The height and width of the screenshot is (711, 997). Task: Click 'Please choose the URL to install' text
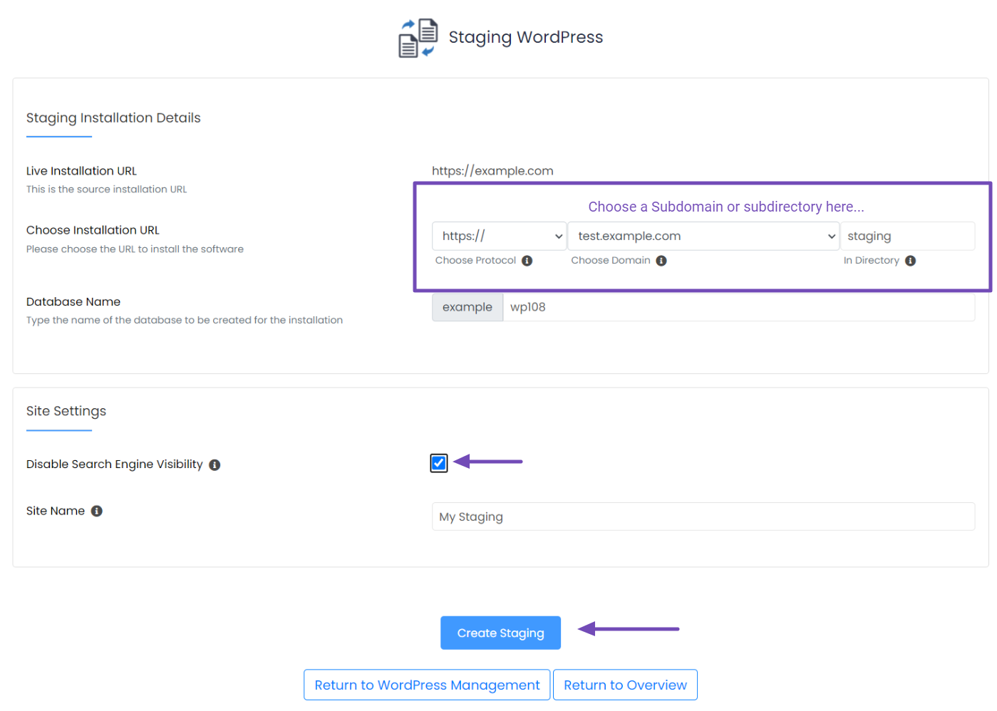135,249
